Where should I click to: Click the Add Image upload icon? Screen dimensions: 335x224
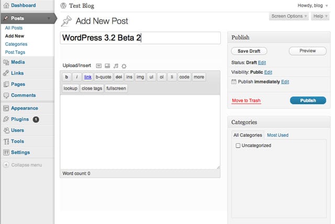(98, 66)
